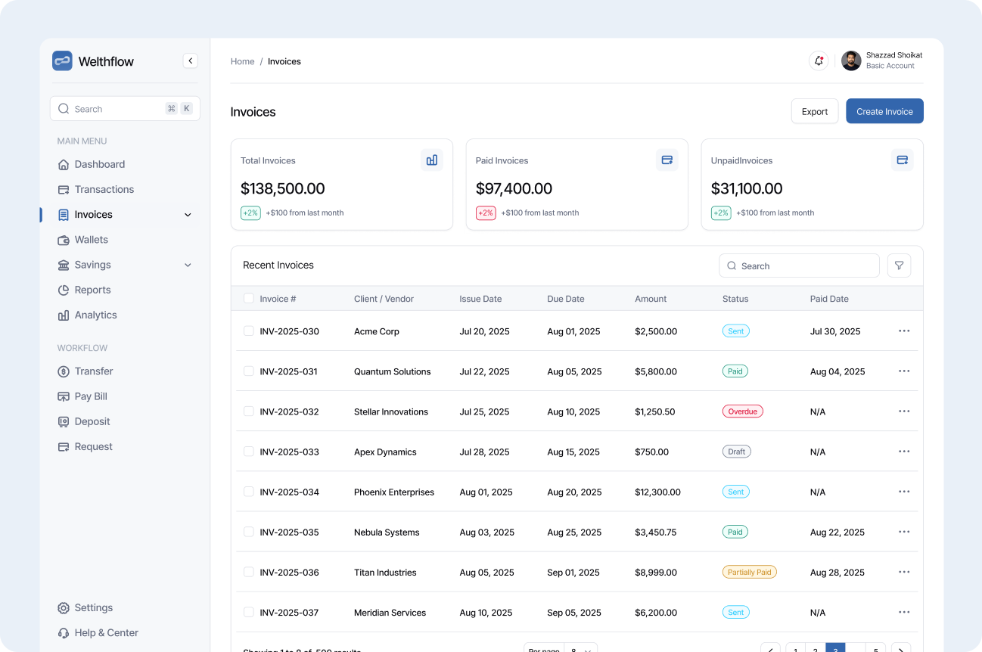The height and width of the screenshot is (652, 982).
Task: Click the Dashboard home icon in sidebar
Action: (x=64, y=164)
